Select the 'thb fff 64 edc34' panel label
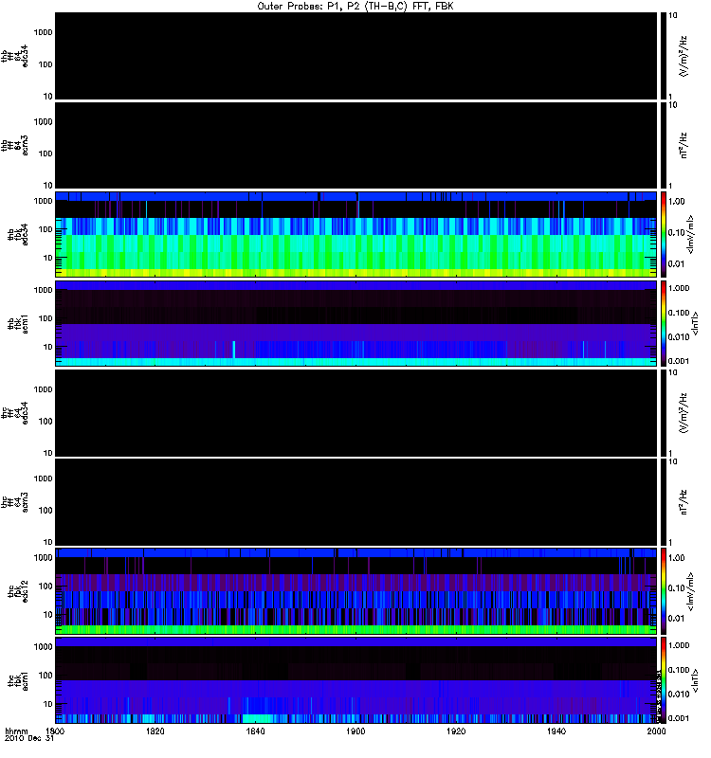The image size is (711, 758). click(x=14, y=56)
